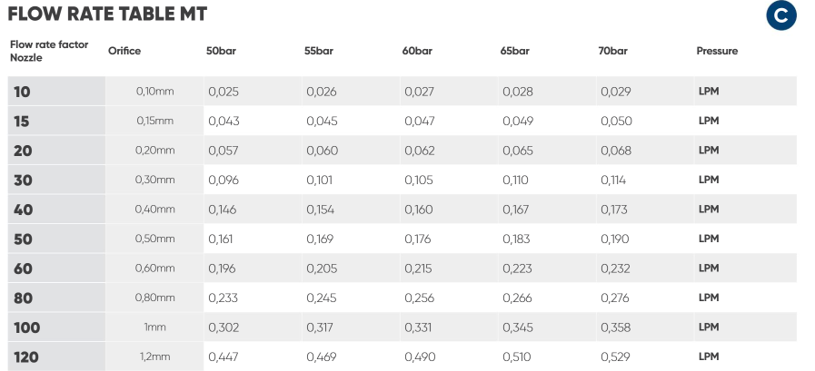Image resolution: width=815 pixels, height=371 pixels.
Task: Click the Flow Rate Table MT title
Action: pyautogui.click(x=106, y=14)
